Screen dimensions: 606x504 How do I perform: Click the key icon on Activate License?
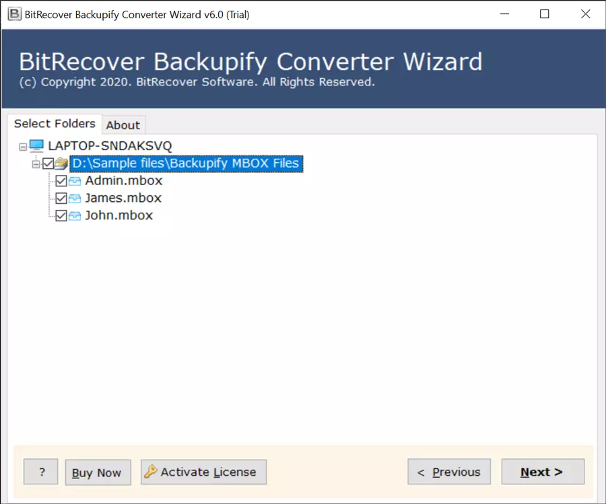150,472
